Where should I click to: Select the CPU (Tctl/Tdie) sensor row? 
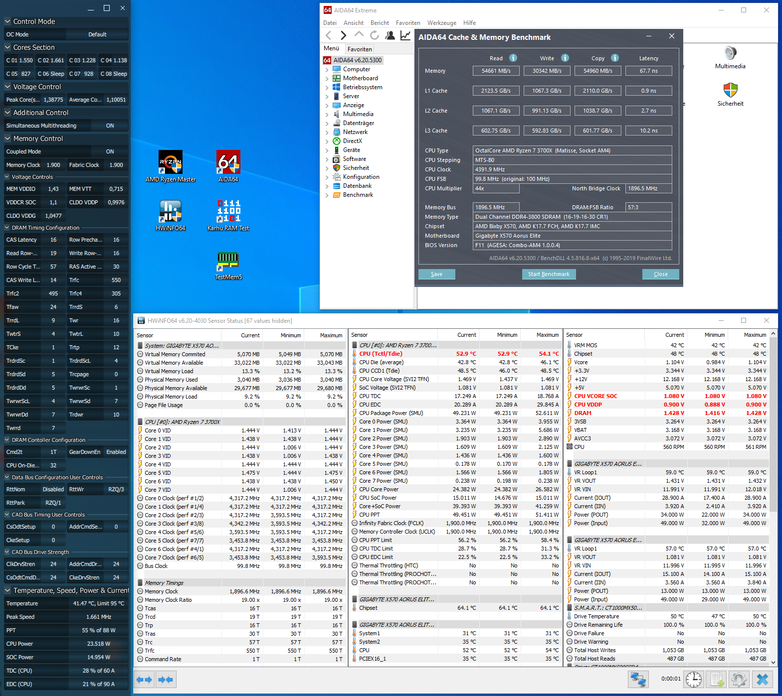click(x=455, y=354)
